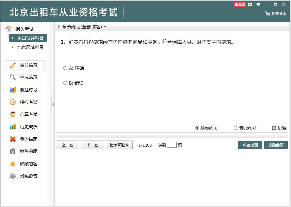Click the trash can icon for 排除的题

pyautogui.click(x=13, y=151)
